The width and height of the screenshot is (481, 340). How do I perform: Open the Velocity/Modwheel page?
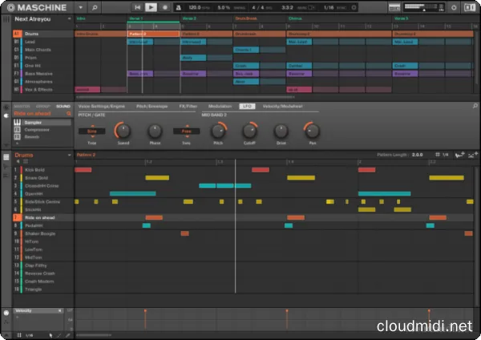pos(282,106)
